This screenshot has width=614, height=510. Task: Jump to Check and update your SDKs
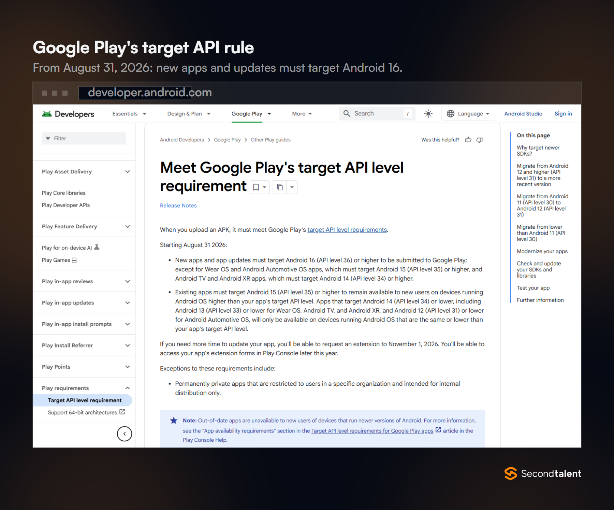point(539,269)
